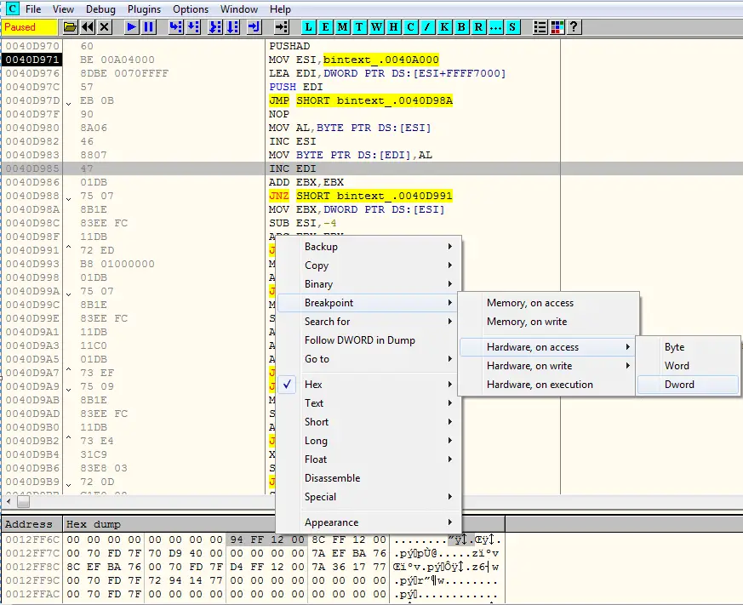Pause execution with the pause icon
This screenshot has width=743, height=605.
(149, 27)
